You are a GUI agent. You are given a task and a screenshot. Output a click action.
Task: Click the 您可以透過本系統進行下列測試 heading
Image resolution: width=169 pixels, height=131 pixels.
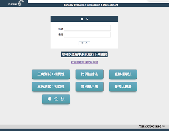click(84, 54)
